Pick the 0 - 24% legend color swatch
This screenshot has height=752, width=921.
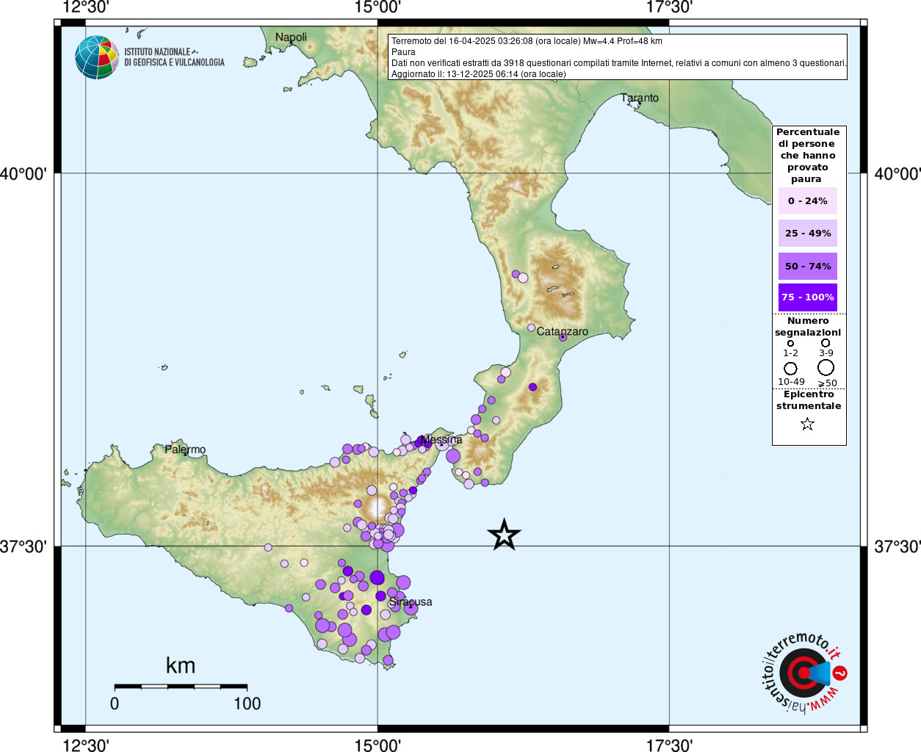pyautogui.click(x=807, y=201)
